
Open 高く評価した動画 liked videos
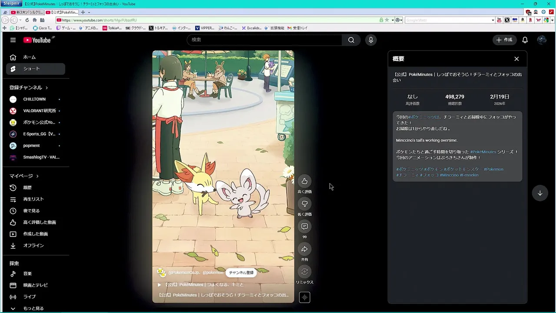pos(36,222)
